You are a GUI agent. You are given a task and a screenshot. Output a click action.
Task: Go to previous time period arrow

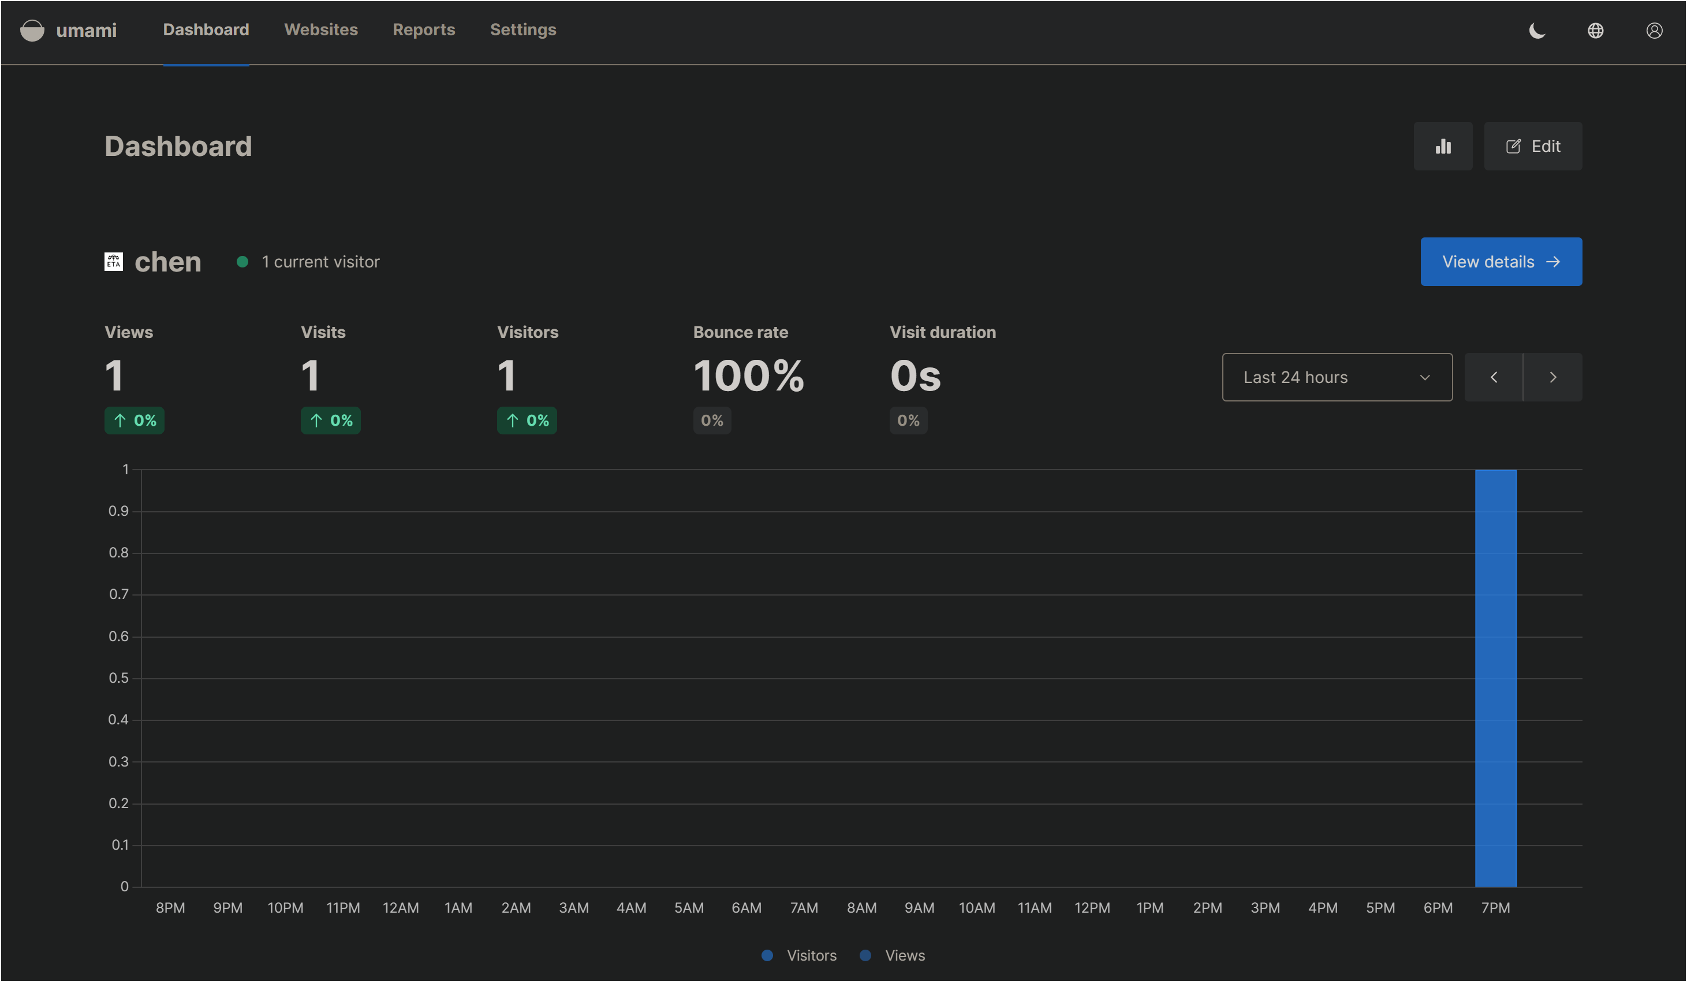[x=1494, y=377]
